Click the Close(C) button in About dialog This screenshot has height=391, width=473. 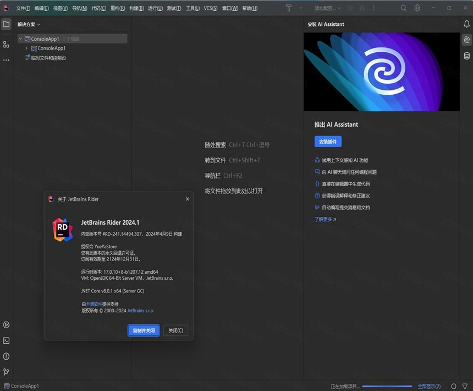175,330
